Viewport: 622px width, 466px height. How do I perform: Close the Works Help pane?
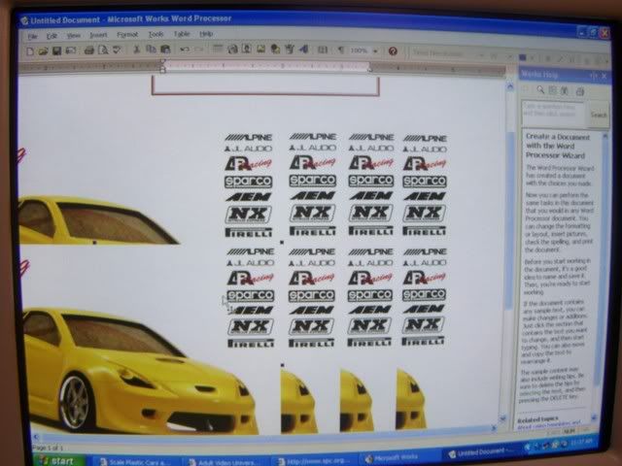604,76
